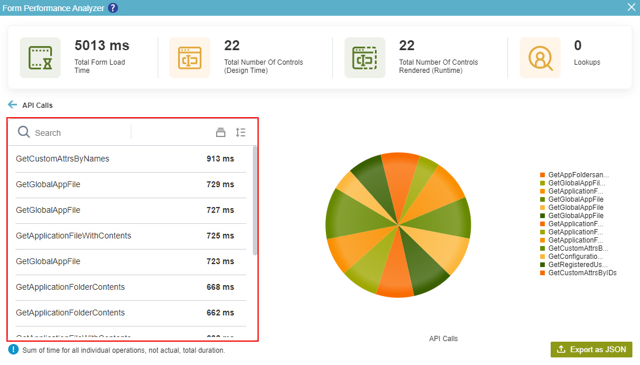Select the GetApplicationFolderContents 662 ms row
640x365 pixels.
point(131,313)
